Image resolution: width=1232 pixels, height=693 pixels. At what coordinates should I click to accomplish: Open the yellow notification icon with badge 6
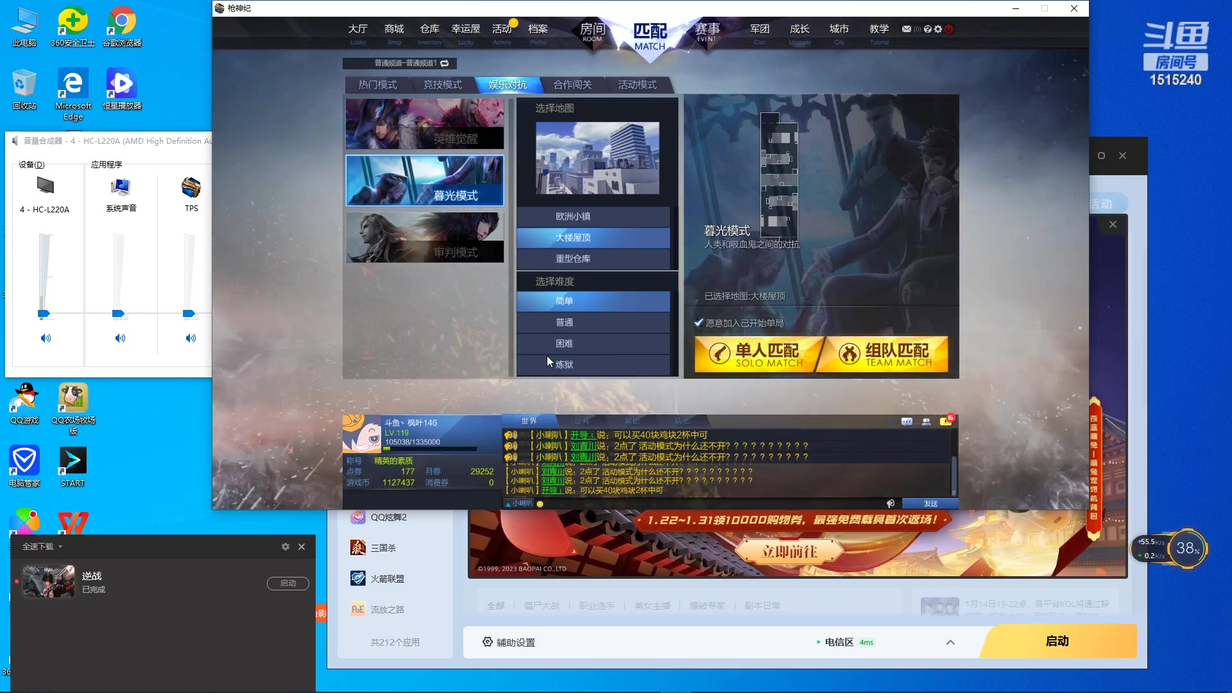[x=946, y=421]
